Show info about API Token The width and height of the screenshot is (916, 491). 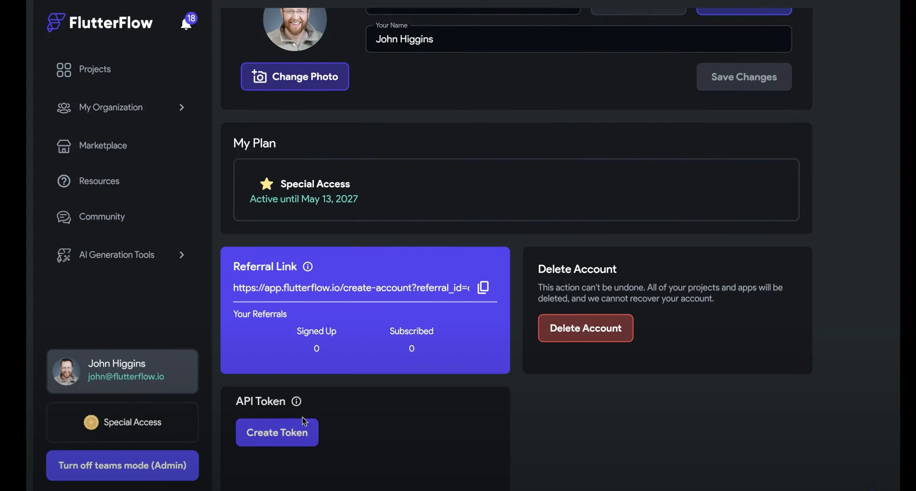pos(296,401)
